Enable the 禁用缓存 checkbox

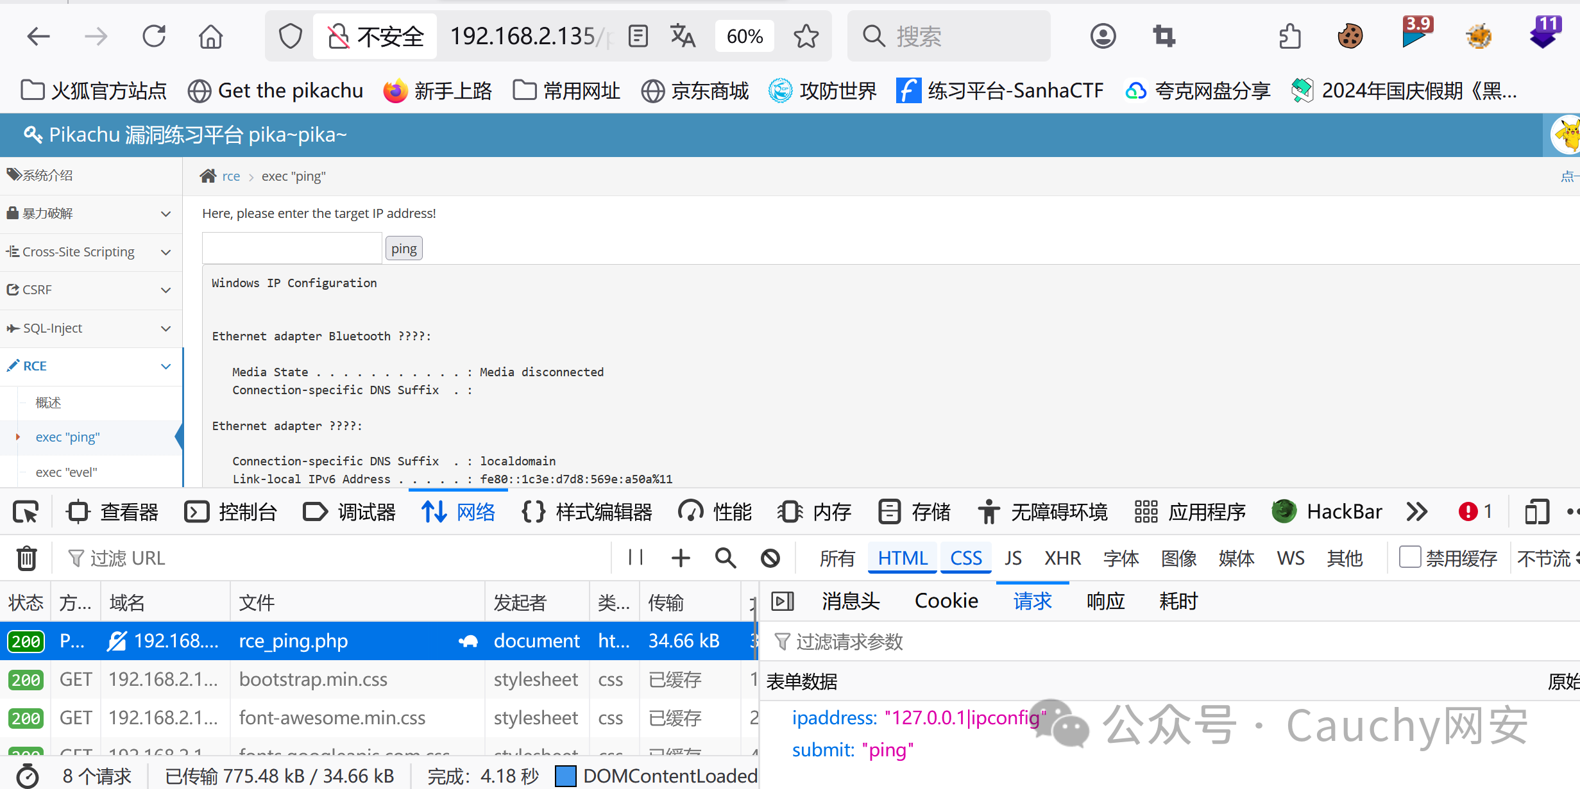coord(1409,557)
